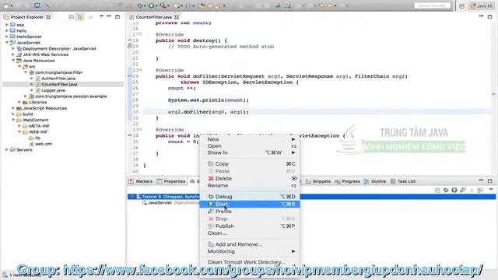Collapse all in Project Explorer toolbar
Screen dimensions: 498x280
(72, 17)
